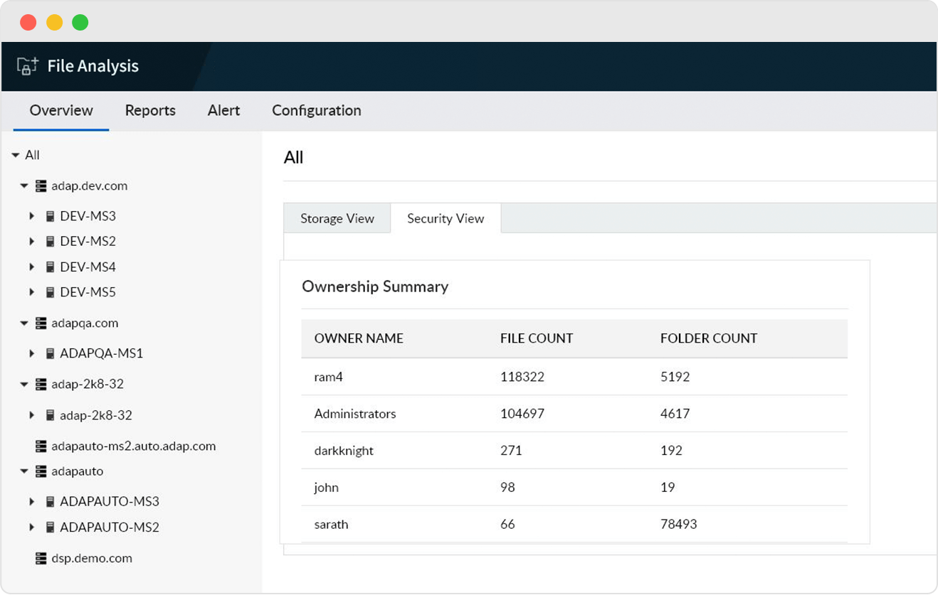Click the domain icon beside adap.dev.com
Screen dimensions: 938x595
click(41, 186)
